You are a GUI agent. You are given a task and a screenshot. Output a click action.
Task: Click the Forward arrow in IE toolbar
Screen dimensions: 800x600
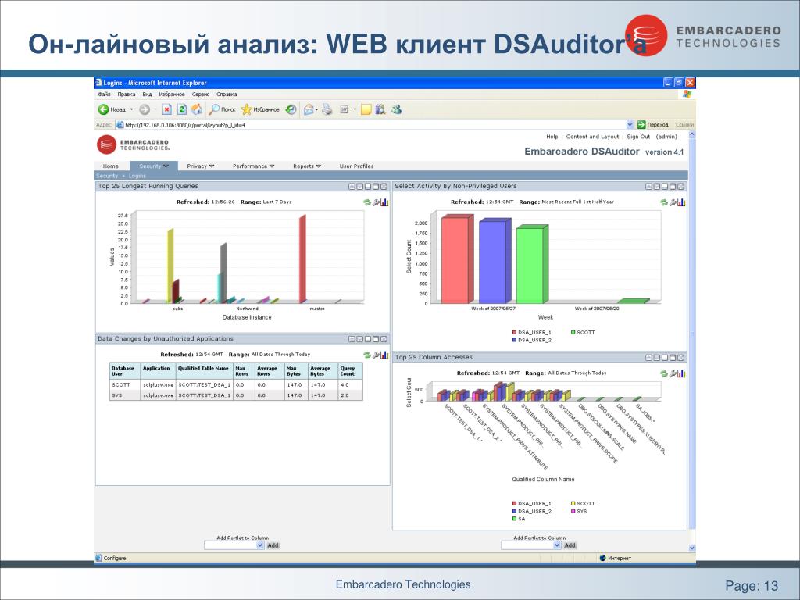tap(145, 109)
